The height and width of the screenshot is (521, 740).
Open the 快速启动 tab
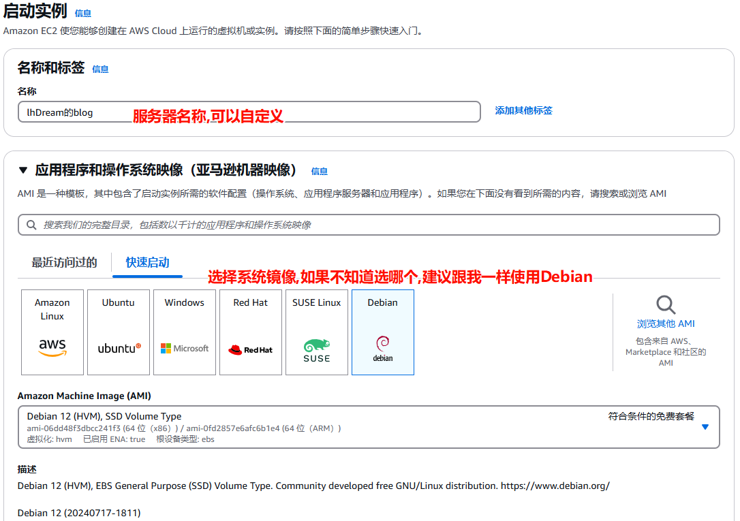147,262
